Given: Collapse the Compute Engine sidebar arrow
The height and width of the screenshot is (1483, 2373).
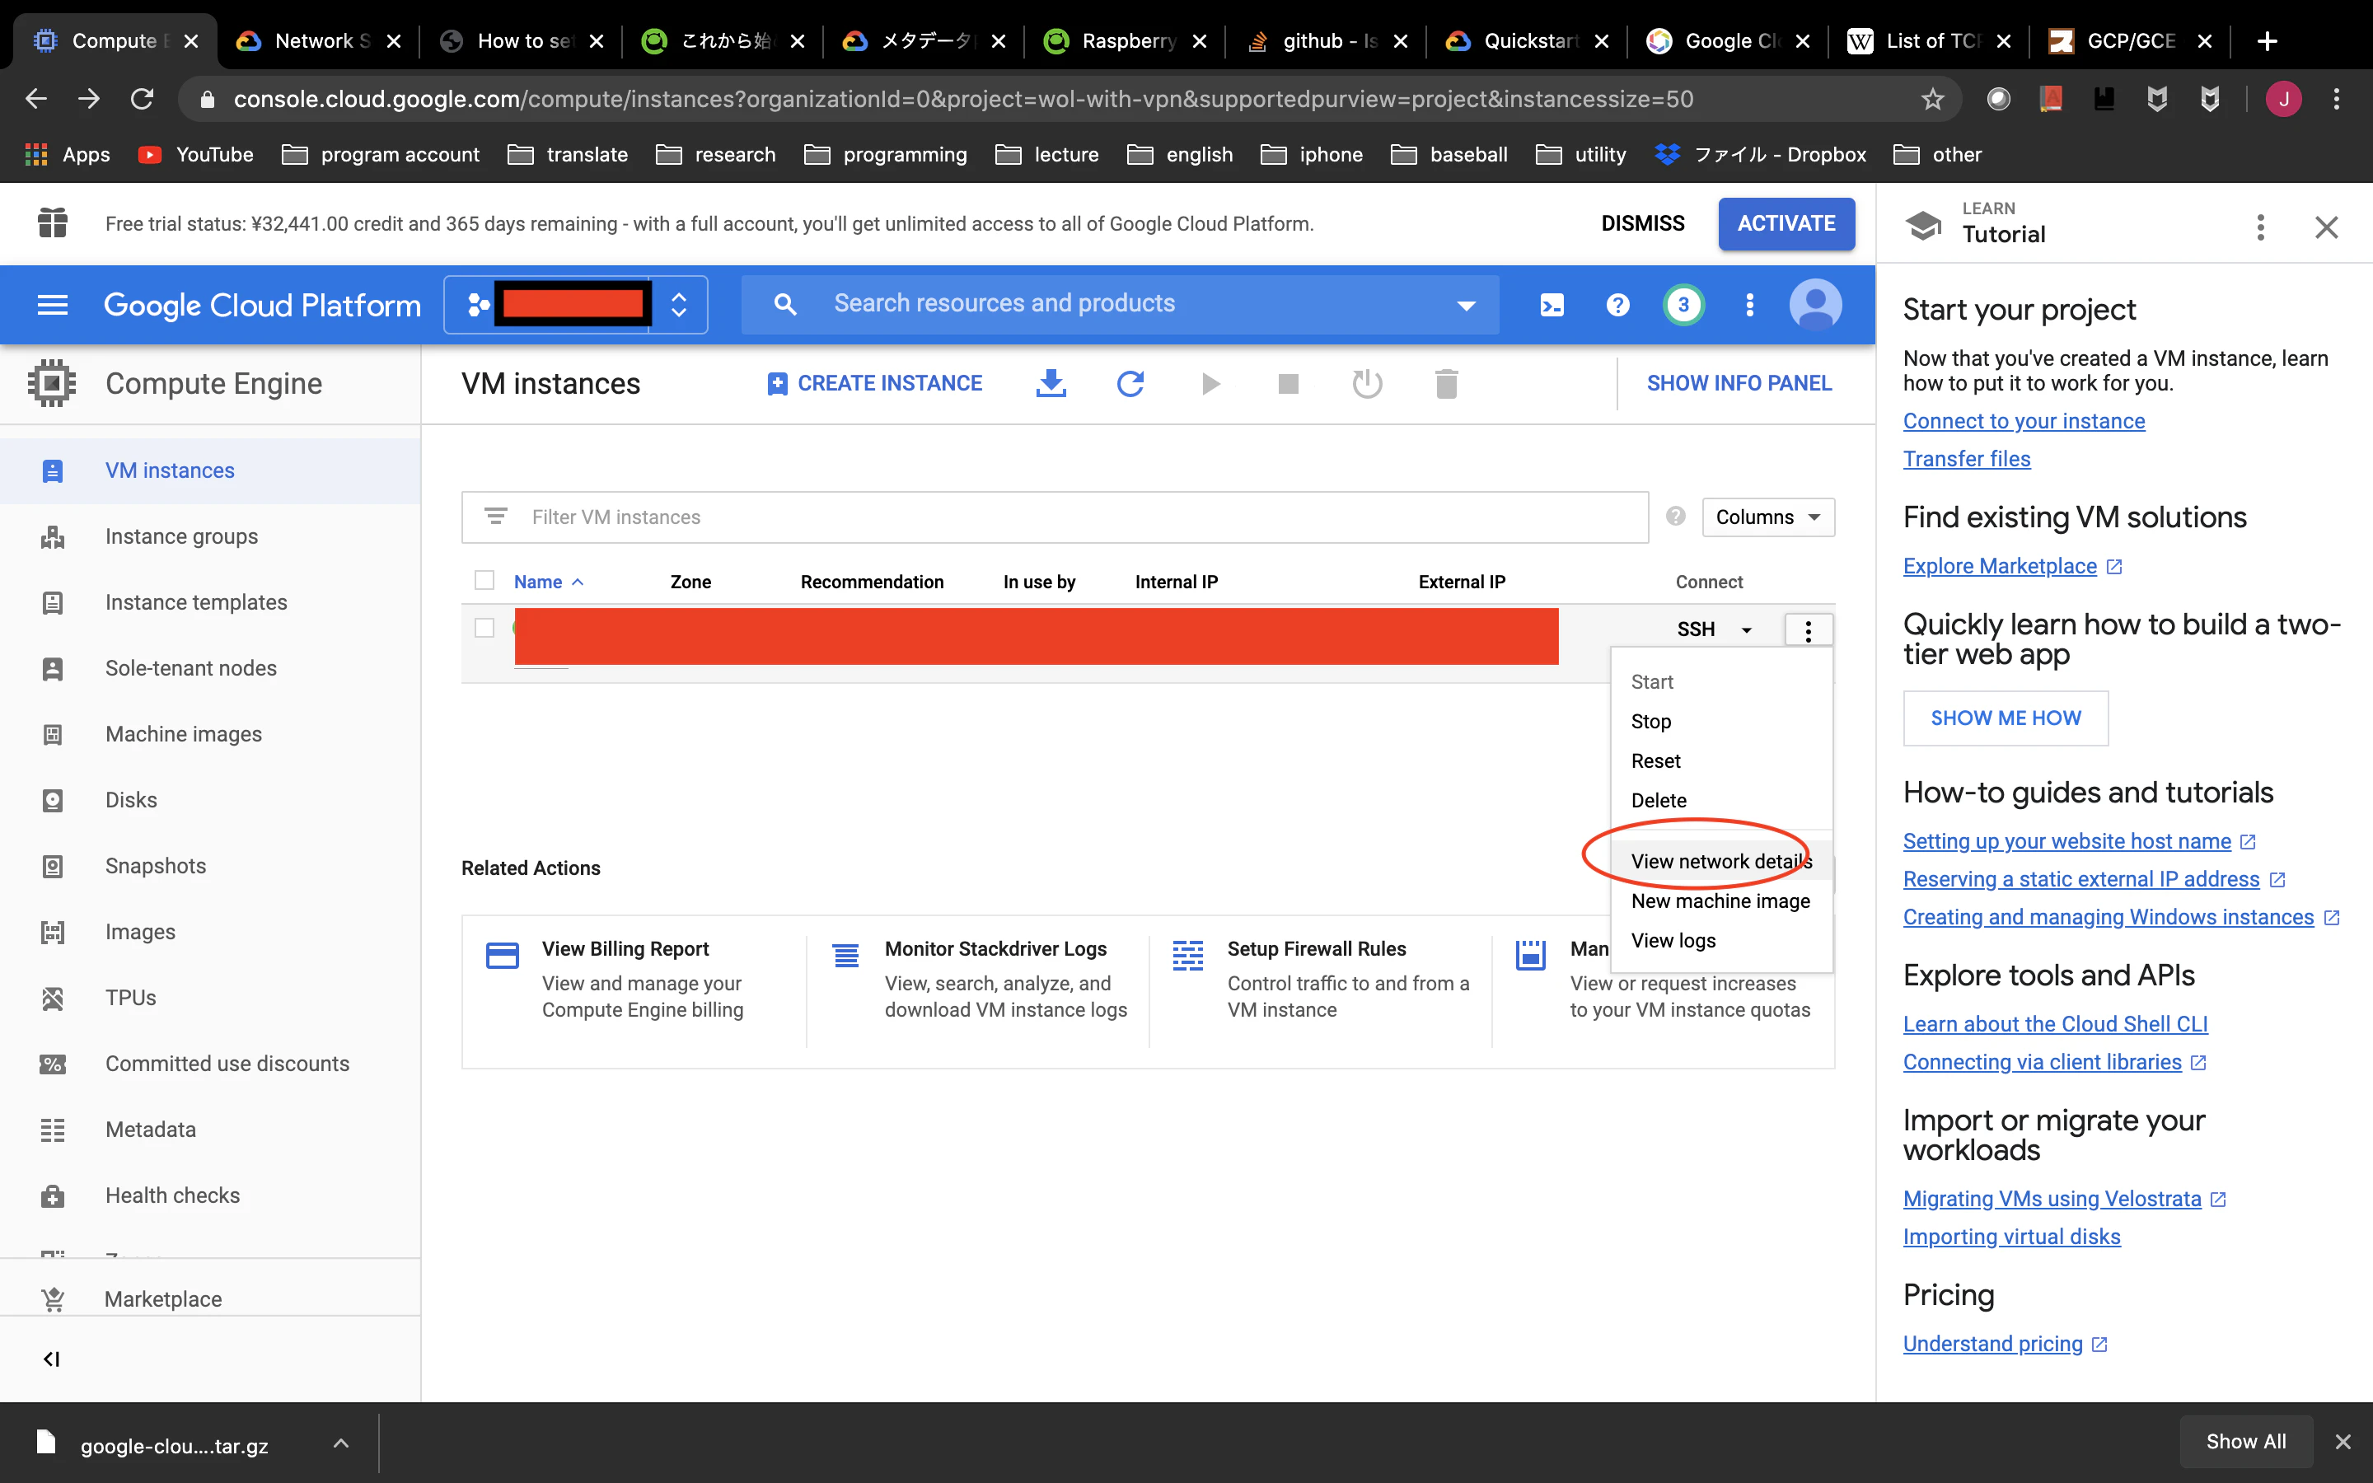Looking at the screenshot, I should point(52,1359).
